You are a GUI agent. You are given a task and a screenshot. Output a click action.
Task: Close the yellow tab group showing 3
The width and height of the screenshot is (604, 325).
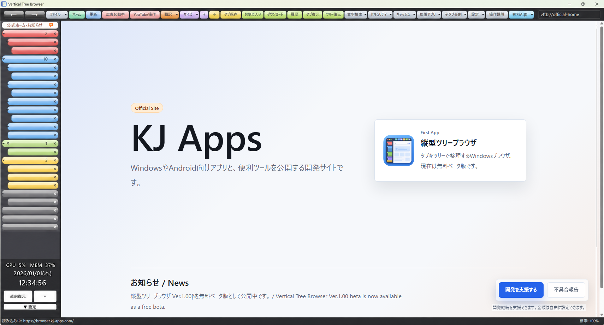click(x=55, y=160)
